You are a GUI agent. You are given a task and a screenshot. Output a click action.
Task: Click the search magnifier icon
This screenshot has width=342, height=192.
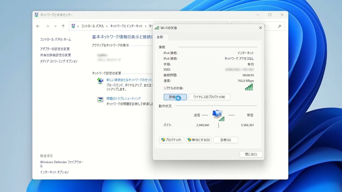click(x=279, y=26)
